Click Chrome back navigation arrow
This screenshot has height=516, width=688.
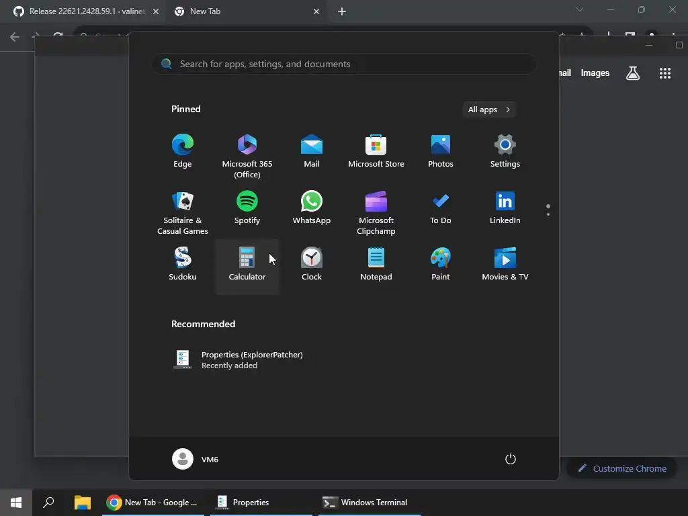(15, 37)
